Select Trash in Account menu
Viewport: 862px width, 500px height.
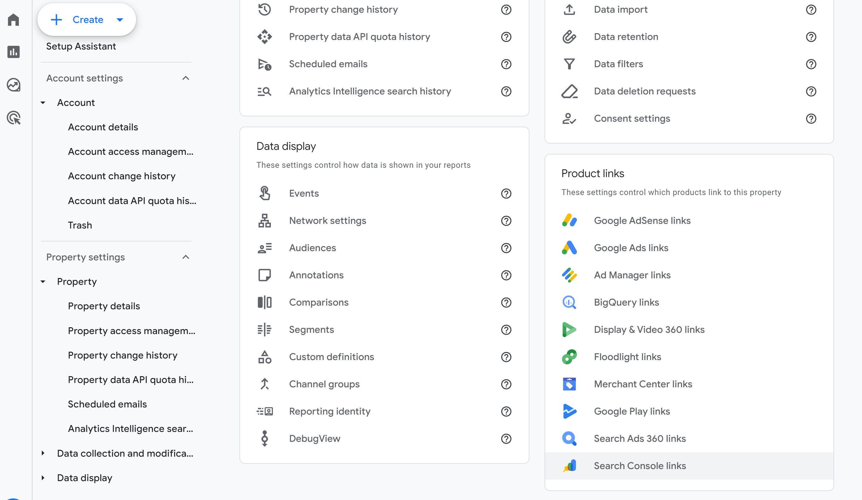(x=80, y=225)
